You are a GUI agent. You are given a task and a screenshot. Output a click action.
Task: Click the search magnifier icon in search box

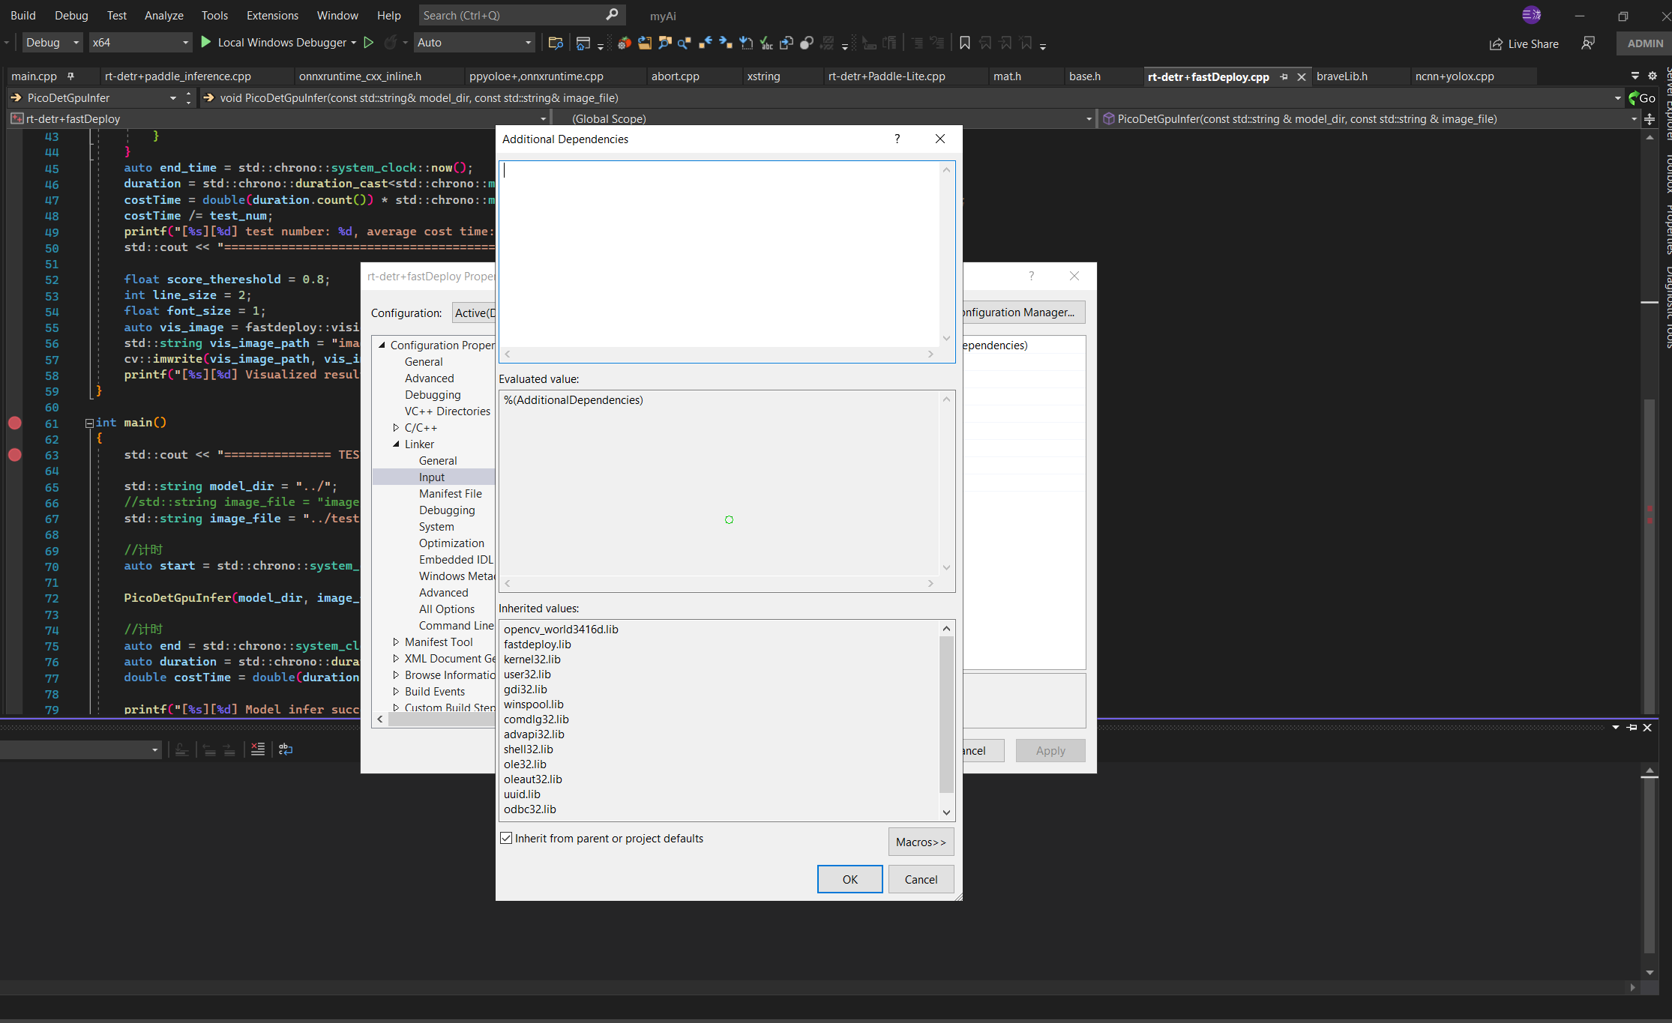[613, 14]
